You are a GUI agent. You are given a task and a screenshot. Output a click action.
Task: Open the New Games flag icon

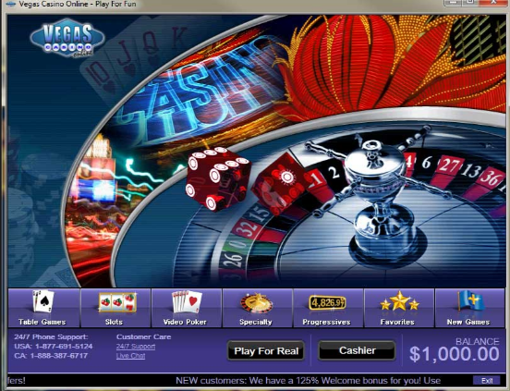[x=470, y=300]
